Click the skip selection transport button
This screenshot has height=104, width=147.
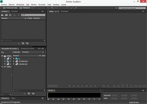coord(108,86)
